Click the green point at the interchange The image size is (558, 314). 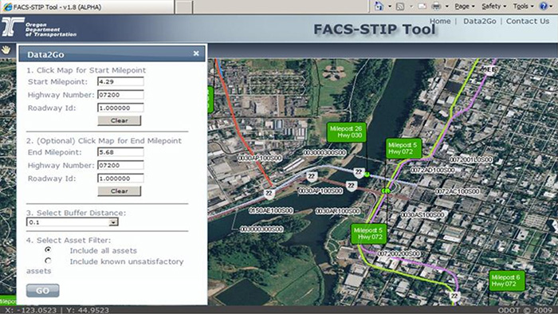coord(386,191)
